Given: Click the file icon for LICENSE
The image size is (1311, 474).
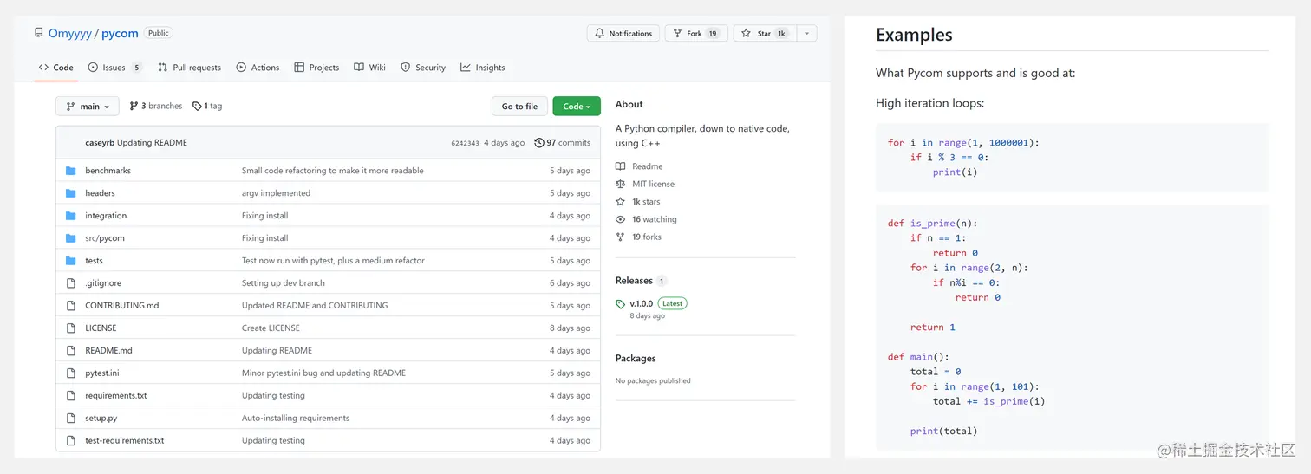Looking at the screenshot, I should pyautogui.click(x=71, y=328).
